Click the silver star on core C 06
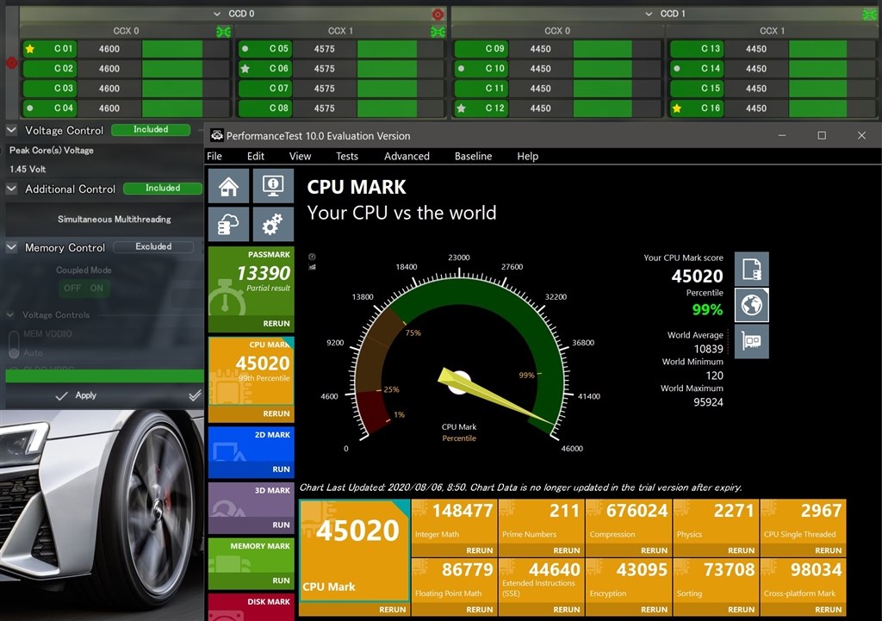 coord(245,69)
